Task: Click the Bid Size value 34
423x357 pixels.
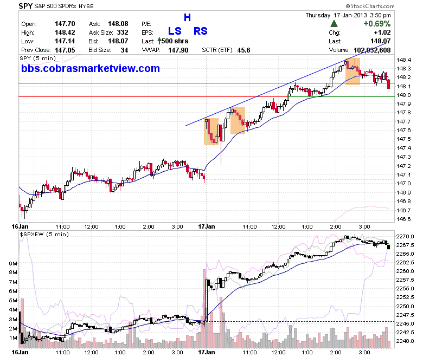Action: (x=124, y=50)
